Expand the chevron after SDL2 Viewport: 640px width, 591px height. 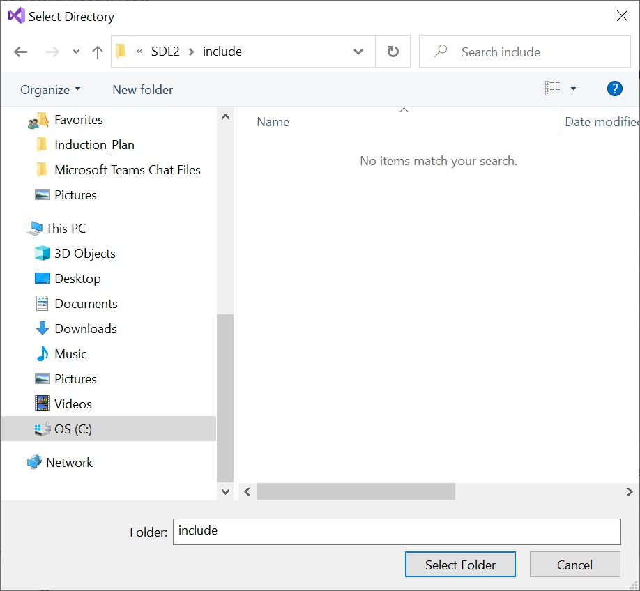click(x=191, y=52)
